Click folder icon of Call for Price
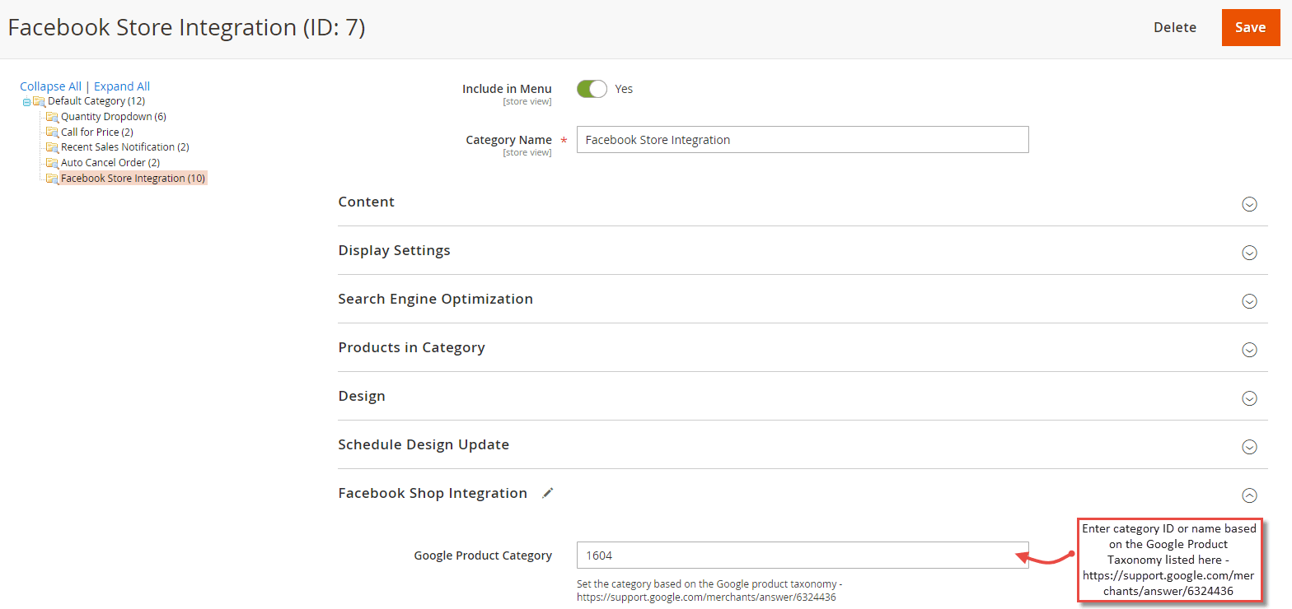1292x609 pixels. pos(52,132)
